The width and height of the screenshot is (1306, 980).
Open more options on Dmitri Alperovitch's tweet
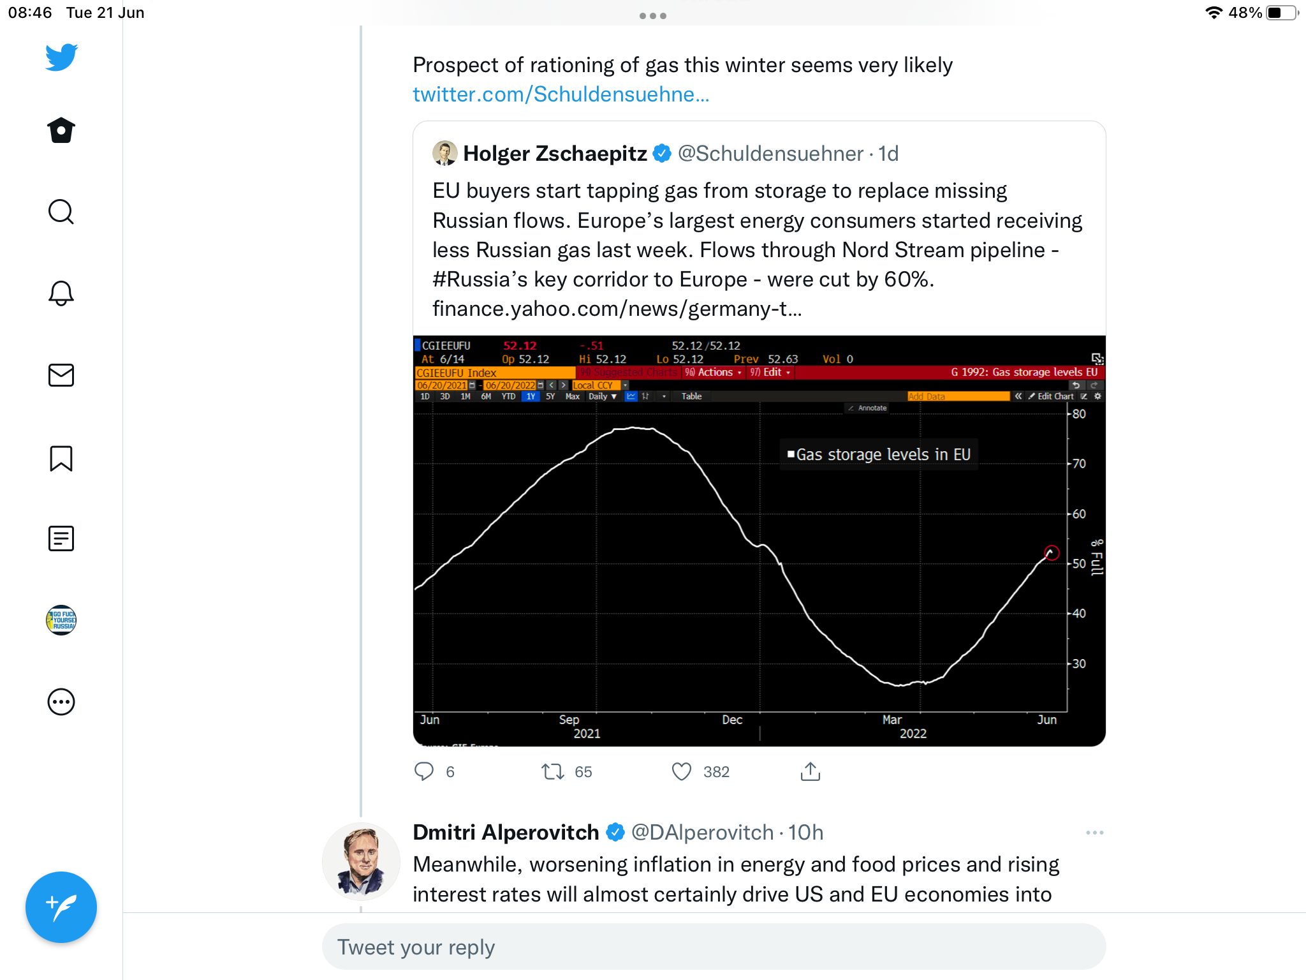click(x=1094, y=833)
